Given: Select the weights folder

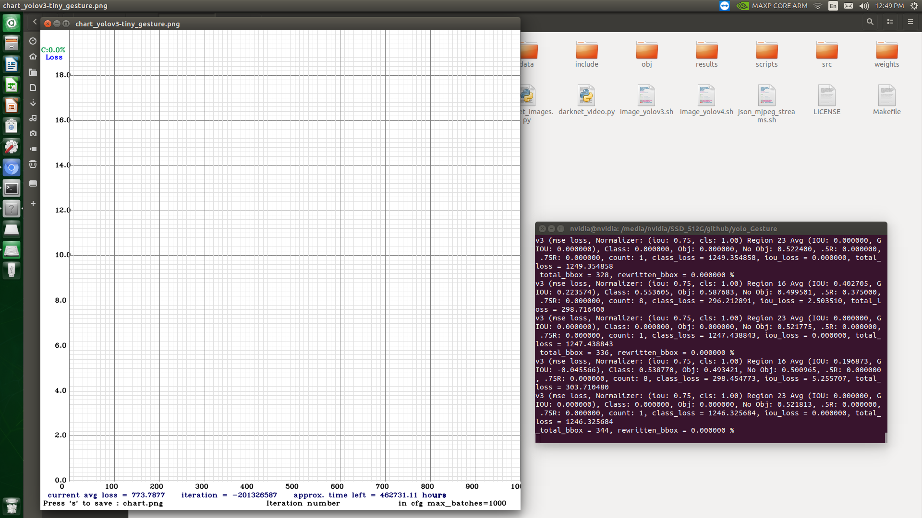Looking at the screenshot, I should pyautogui.click(x=887, y=54).
